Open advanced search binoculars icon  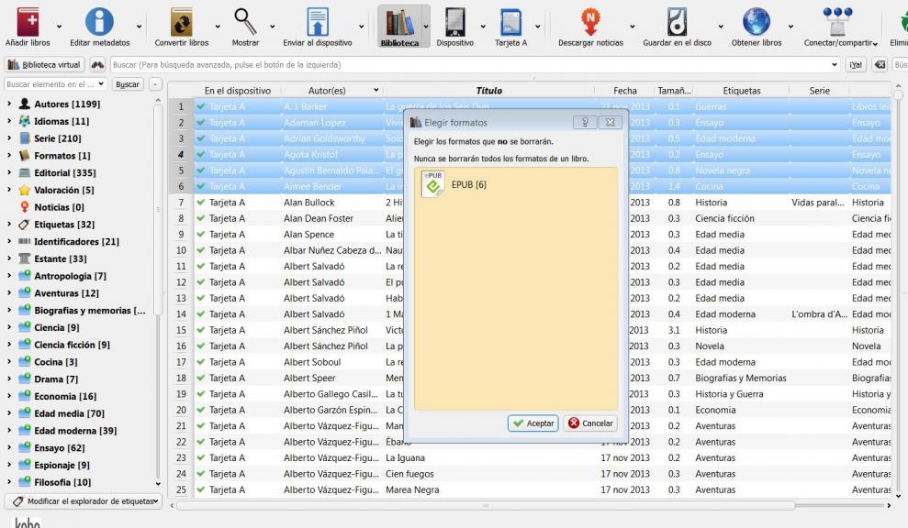pos(97,65)
